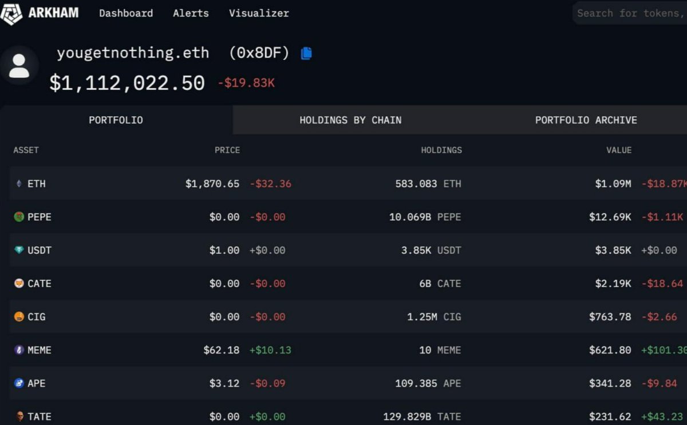
Task: Click the 109.385 APE holdings cell
Action: point(428,383)
